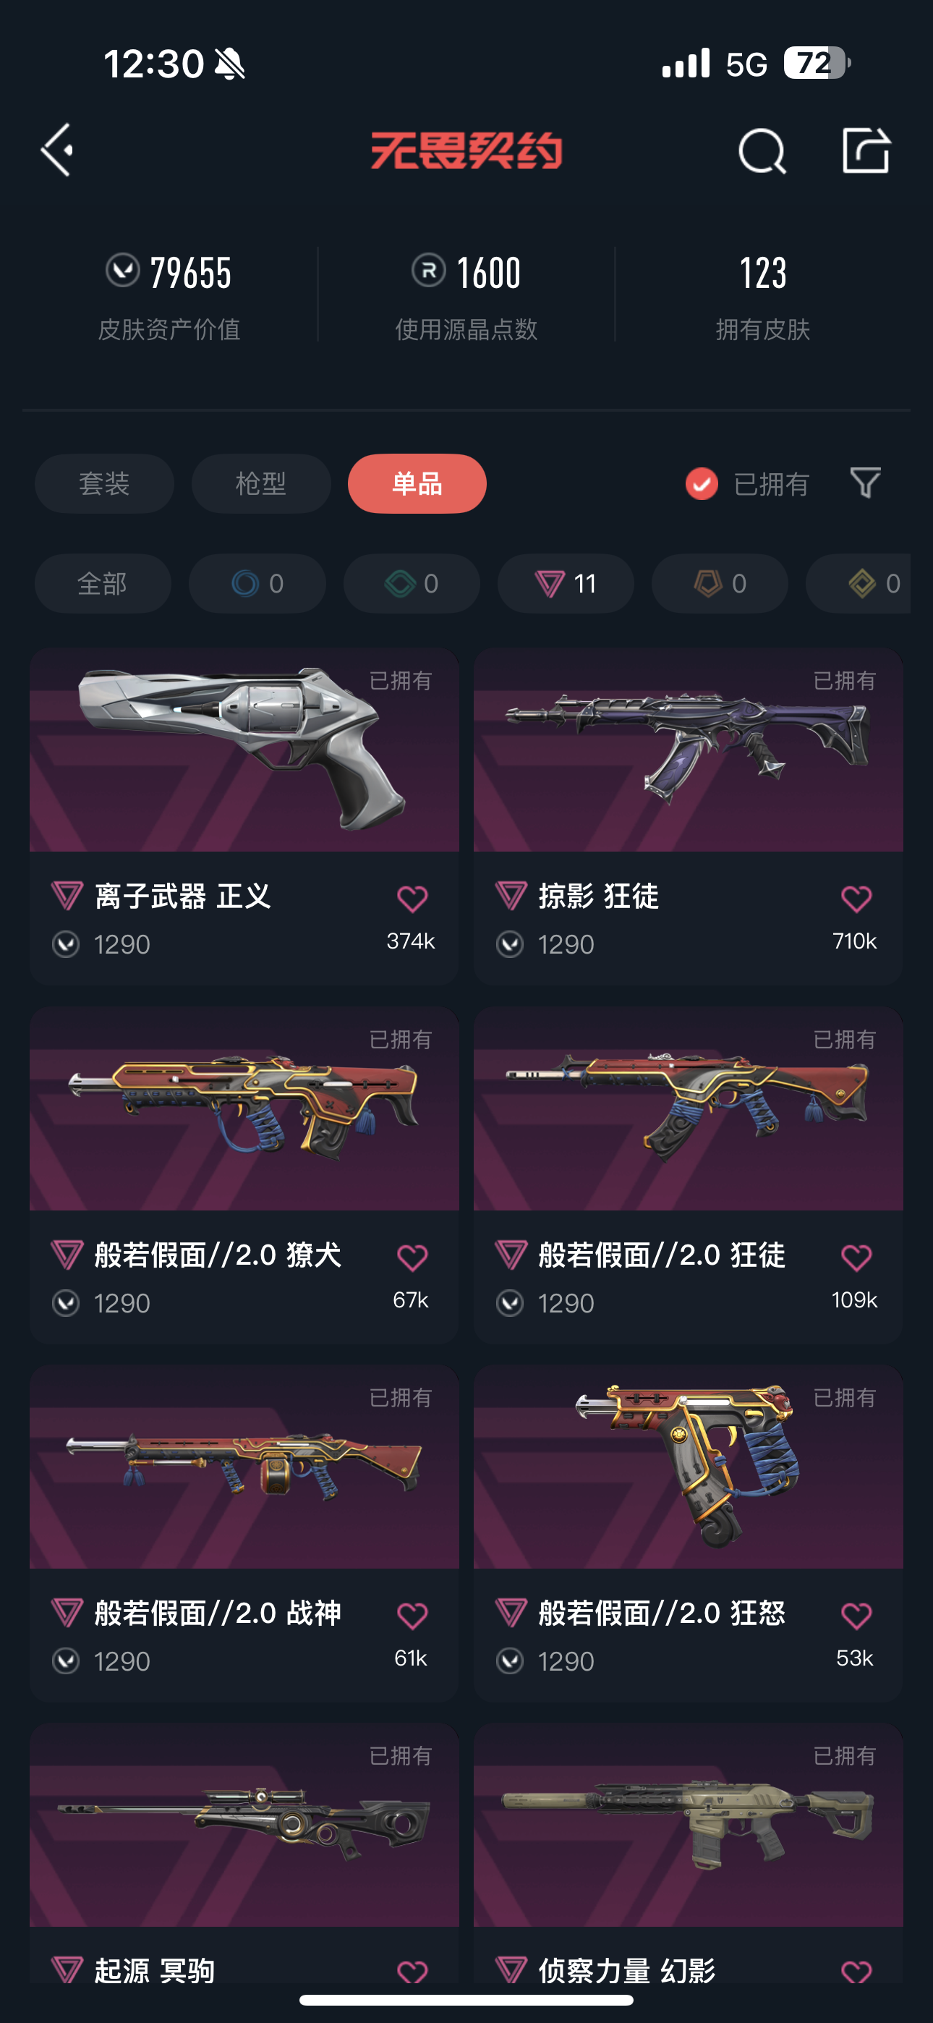Filter by blue circle tier 0
The height and width of the screenshot is (2023, 933).
pos(257,583)
